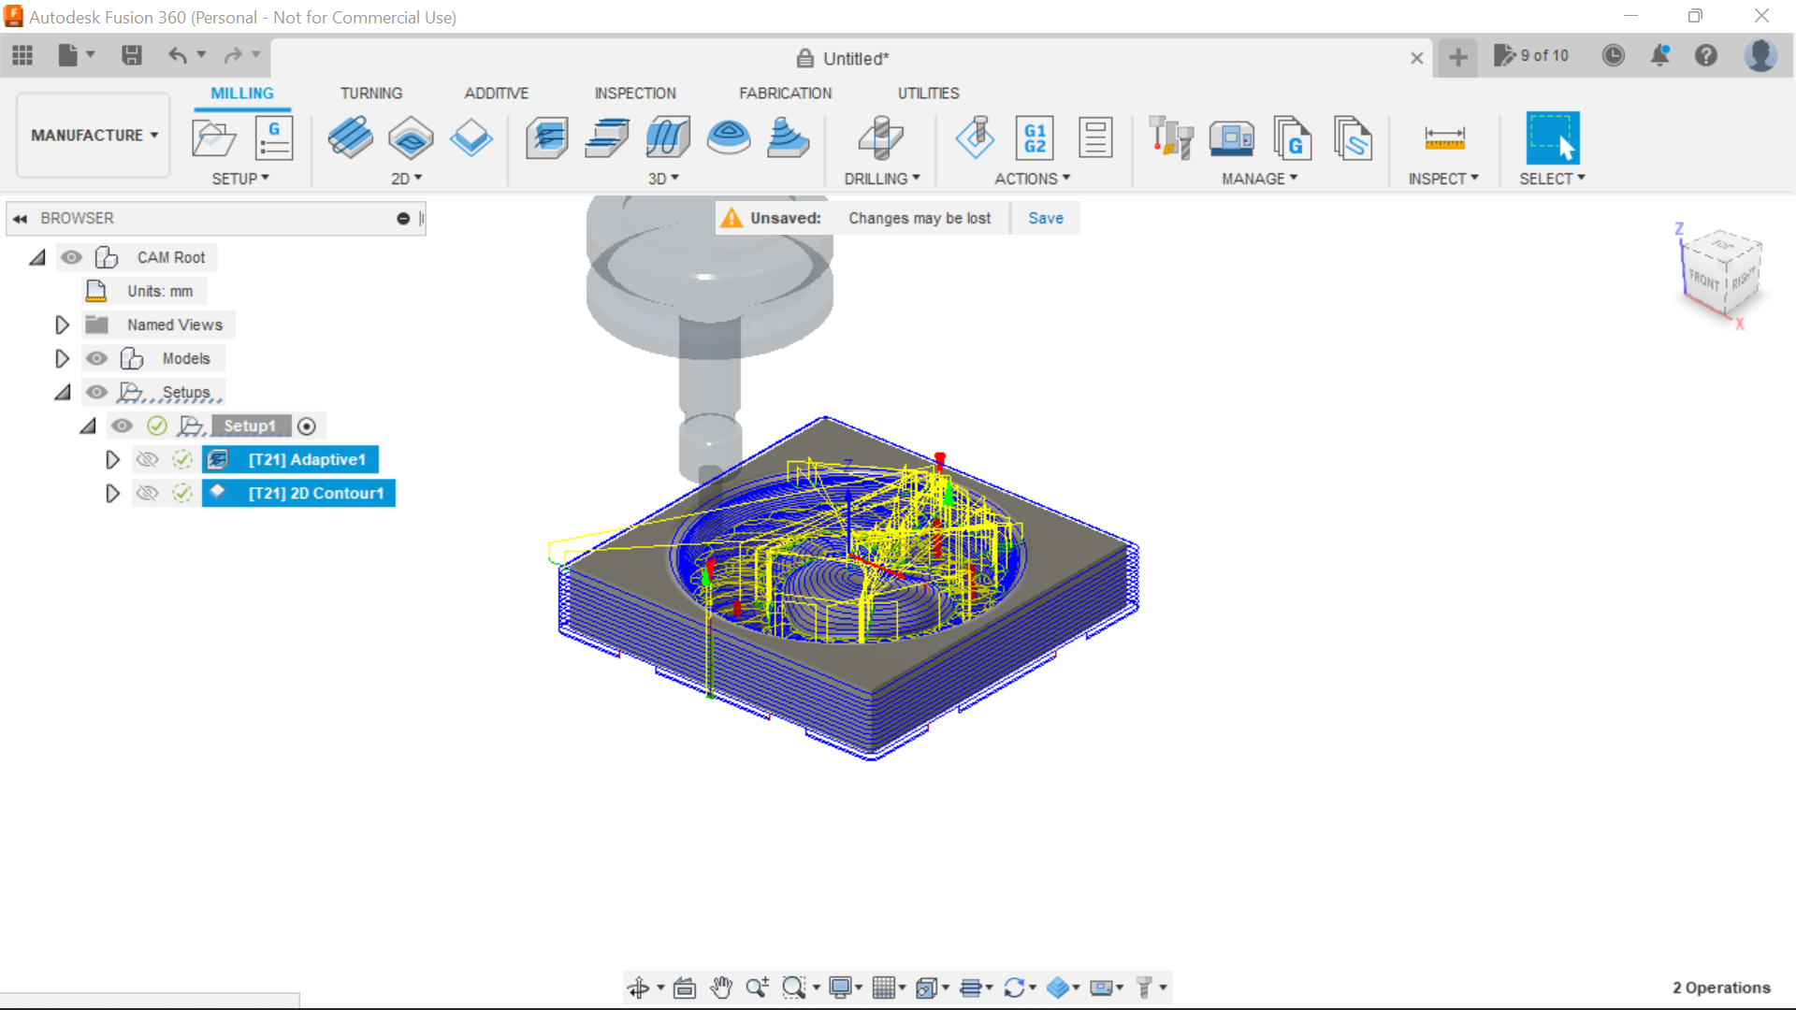Expand the 2D Contour1 operation

[112, 493]
